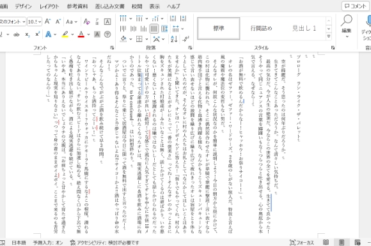Image resolution: width=371 pixels, height=246 pixels.
Task: Open paragraph dialog launcher
Action: coord(190,48)
